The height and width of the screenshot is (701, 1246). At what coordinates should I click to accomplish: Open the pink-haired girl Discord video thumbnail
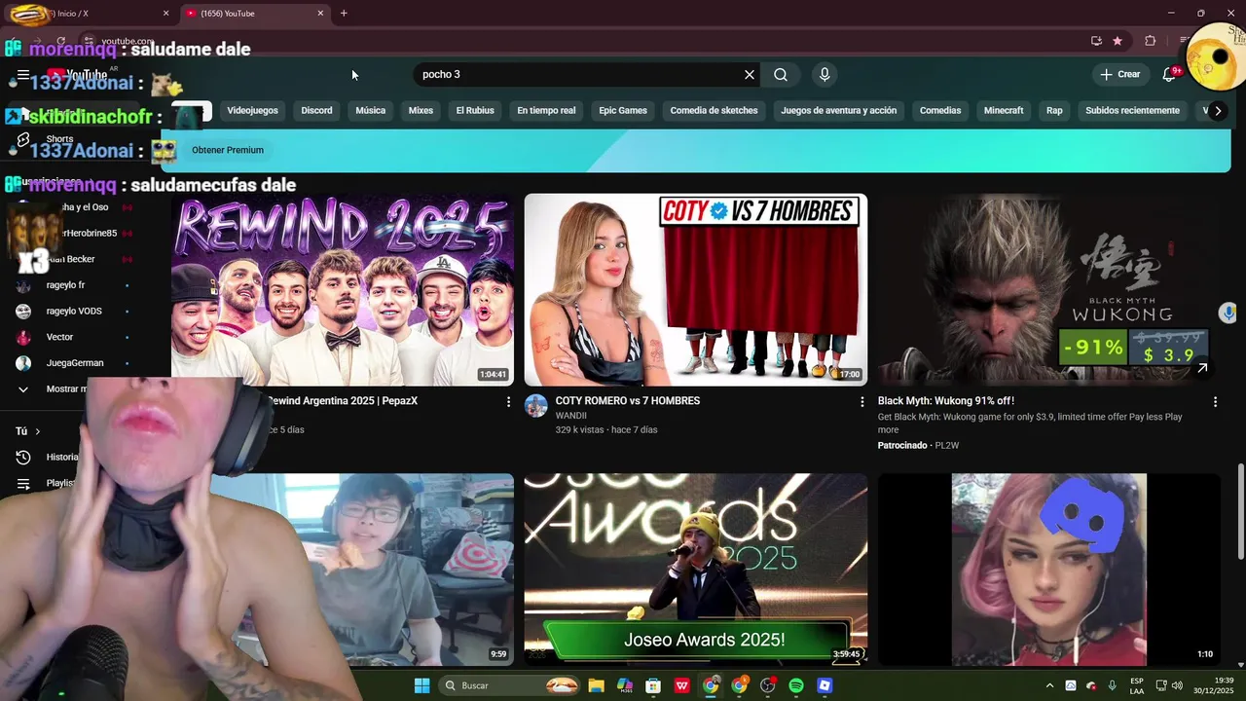(x=1049, y=570)
